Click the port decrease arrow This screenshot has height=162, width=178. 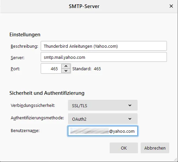66,71
